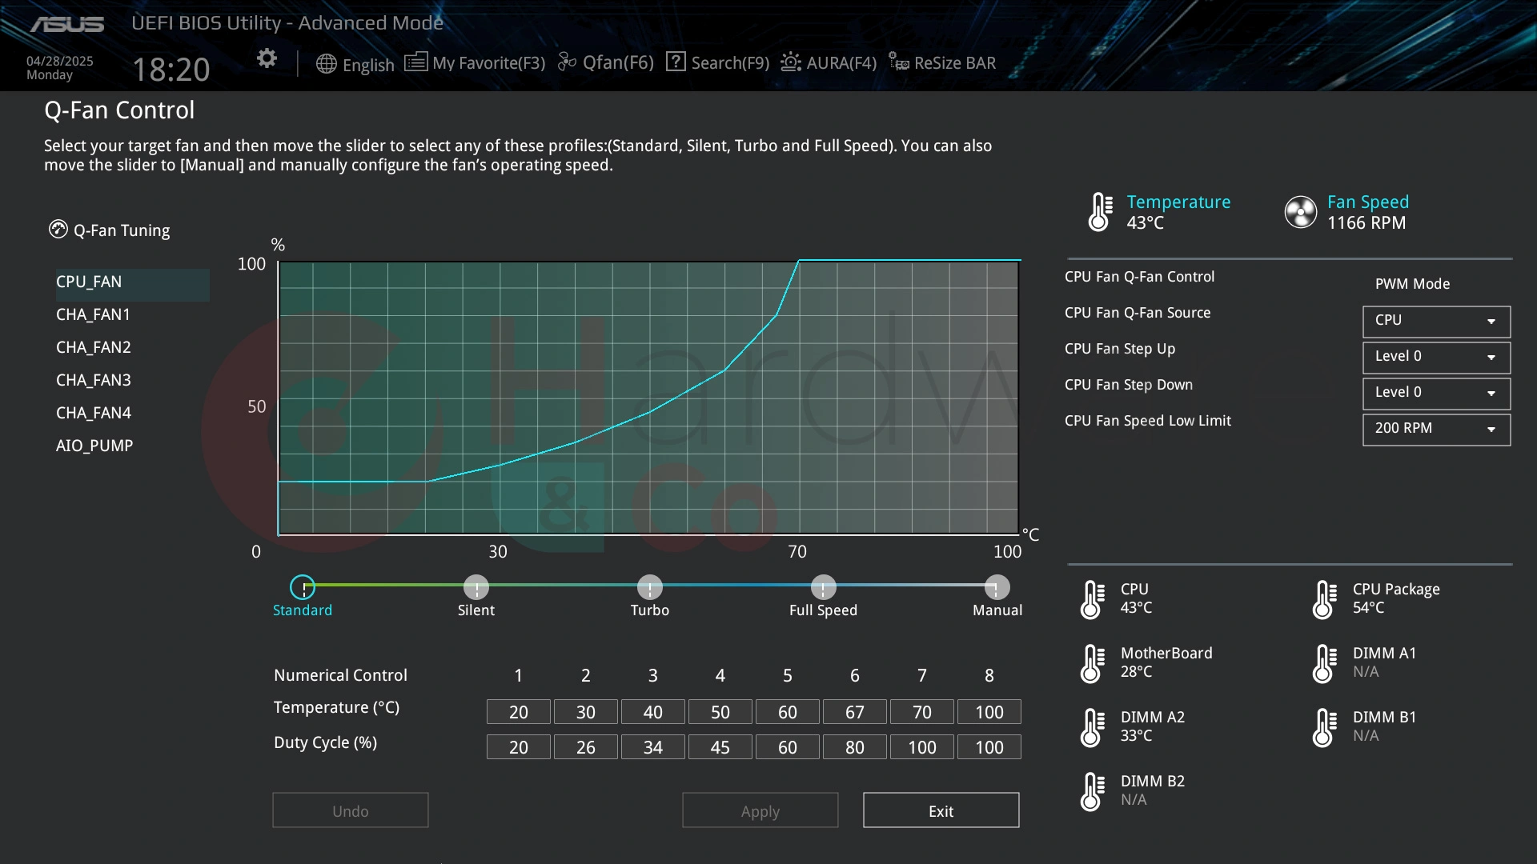Screen dimensions: 1537x864
Task: Open My Favorite(F3) list icon
Action: (415, 62)
